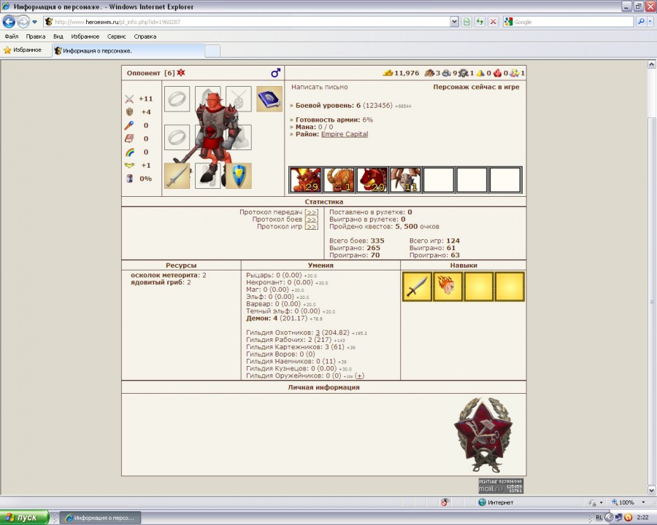Image resolution: width=657 pixels, height=525 pixels.
Task: Click the blue spellbook item slot
Action: click(269, 99)
